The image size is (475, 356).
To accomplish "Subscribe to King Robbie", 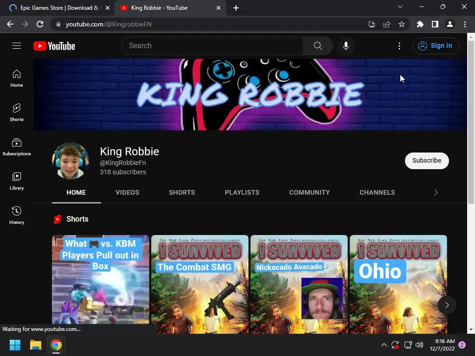I will pos(427,160).
